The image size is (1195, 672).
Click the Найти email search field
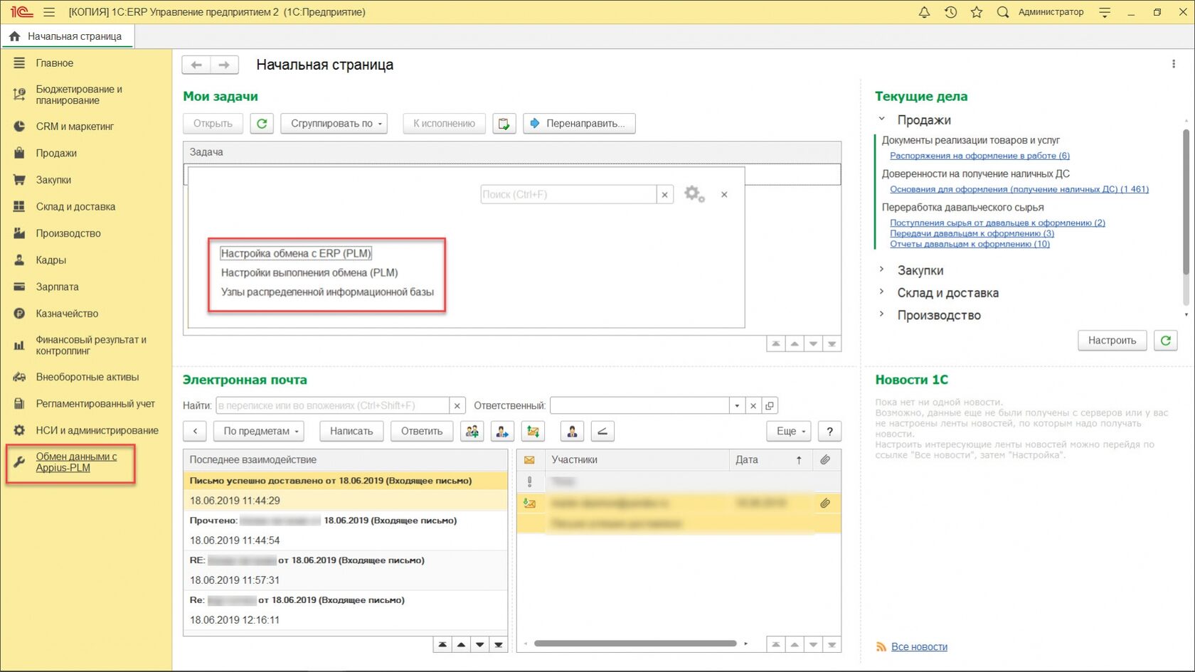332,406
